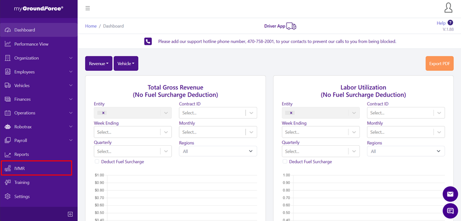The image size is (461, 221).
Task: Expand the Robotrax menu chevron
Action: [70, 127]
